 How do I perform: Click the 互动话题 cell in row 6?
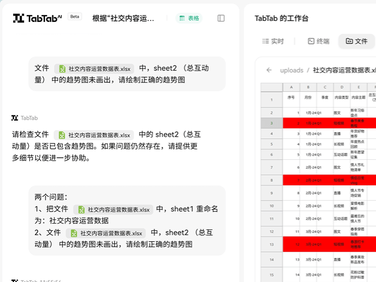[342, 155]
